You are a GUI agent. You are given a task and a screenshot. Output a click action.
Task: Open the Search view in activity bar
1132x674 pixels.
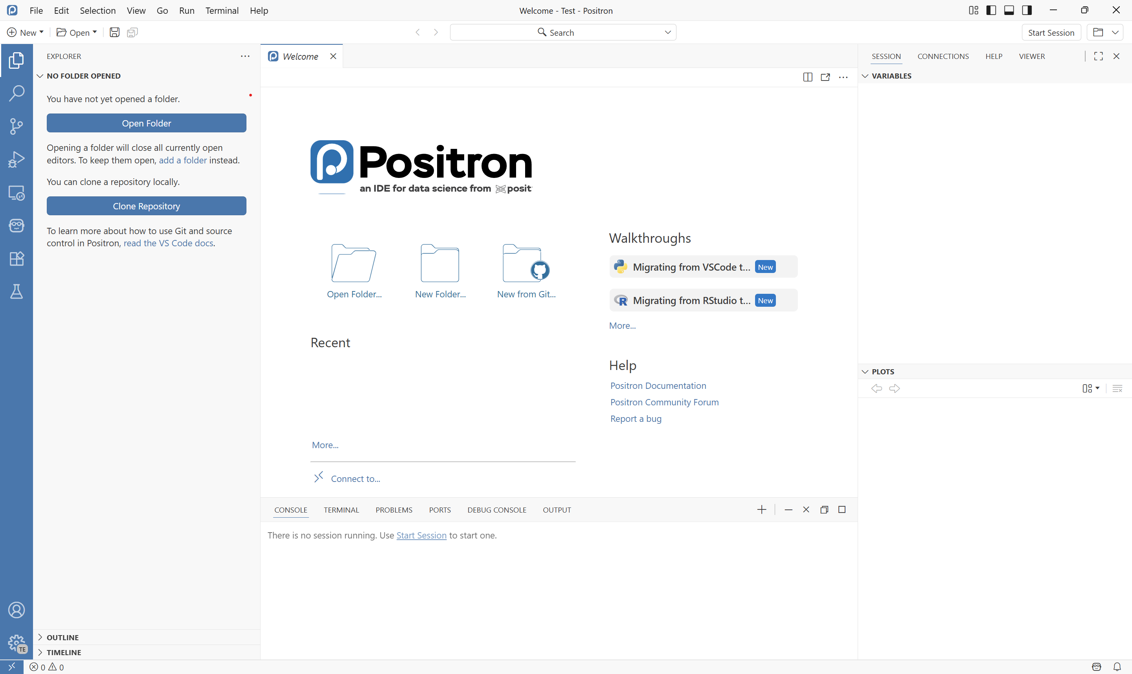coord(17,93)
